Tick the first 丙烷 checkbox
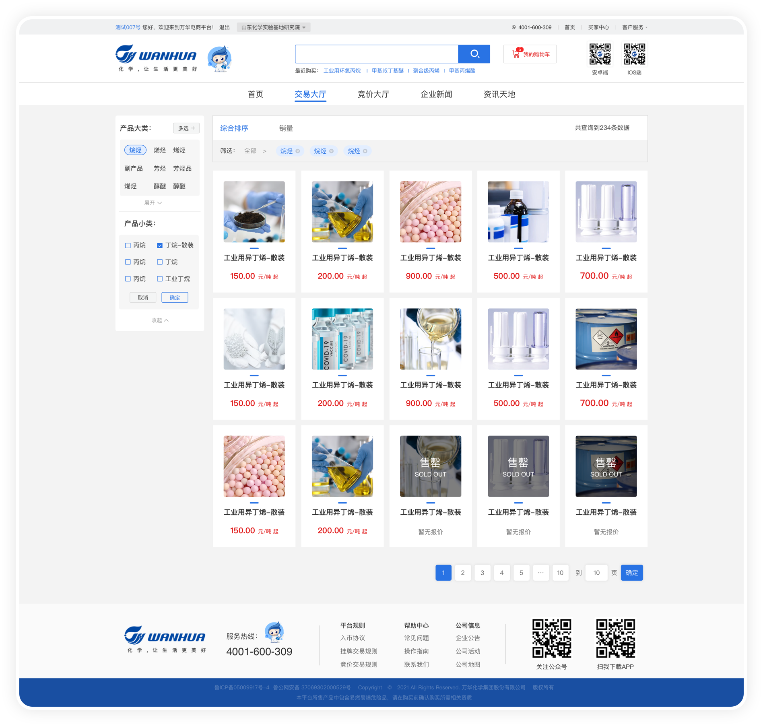The width and height of the screenshot is (763, 726). coord(128,245)
